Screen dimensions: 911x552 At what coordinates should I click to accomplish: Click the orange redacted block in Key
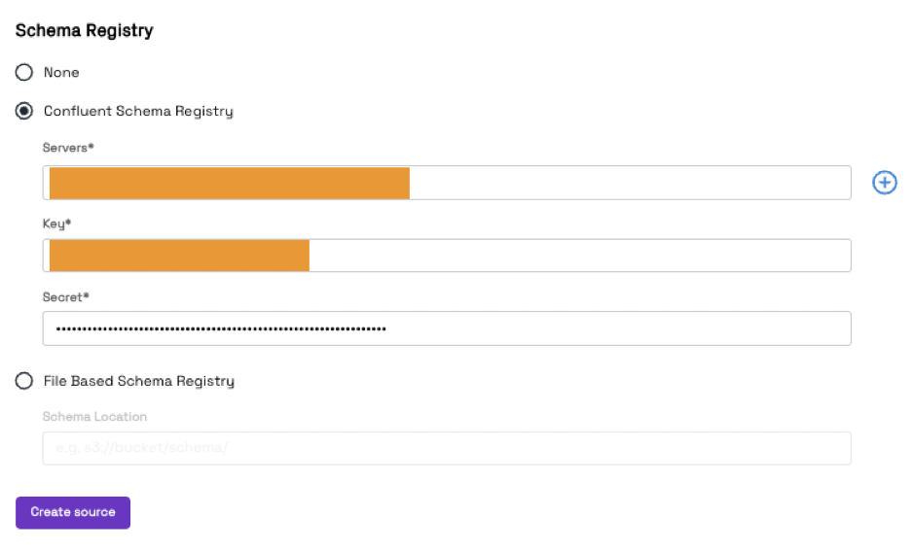click(179, 256)
